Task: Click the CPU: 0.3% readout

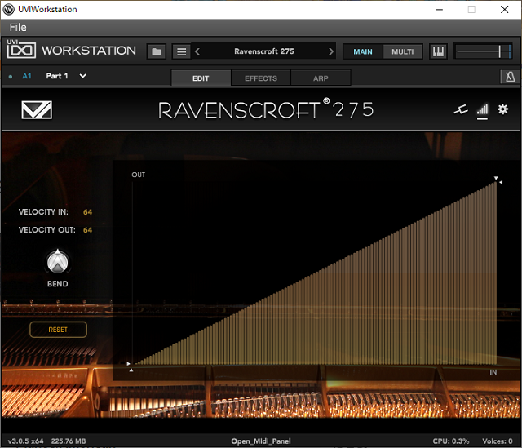Action: click(451, 441)
